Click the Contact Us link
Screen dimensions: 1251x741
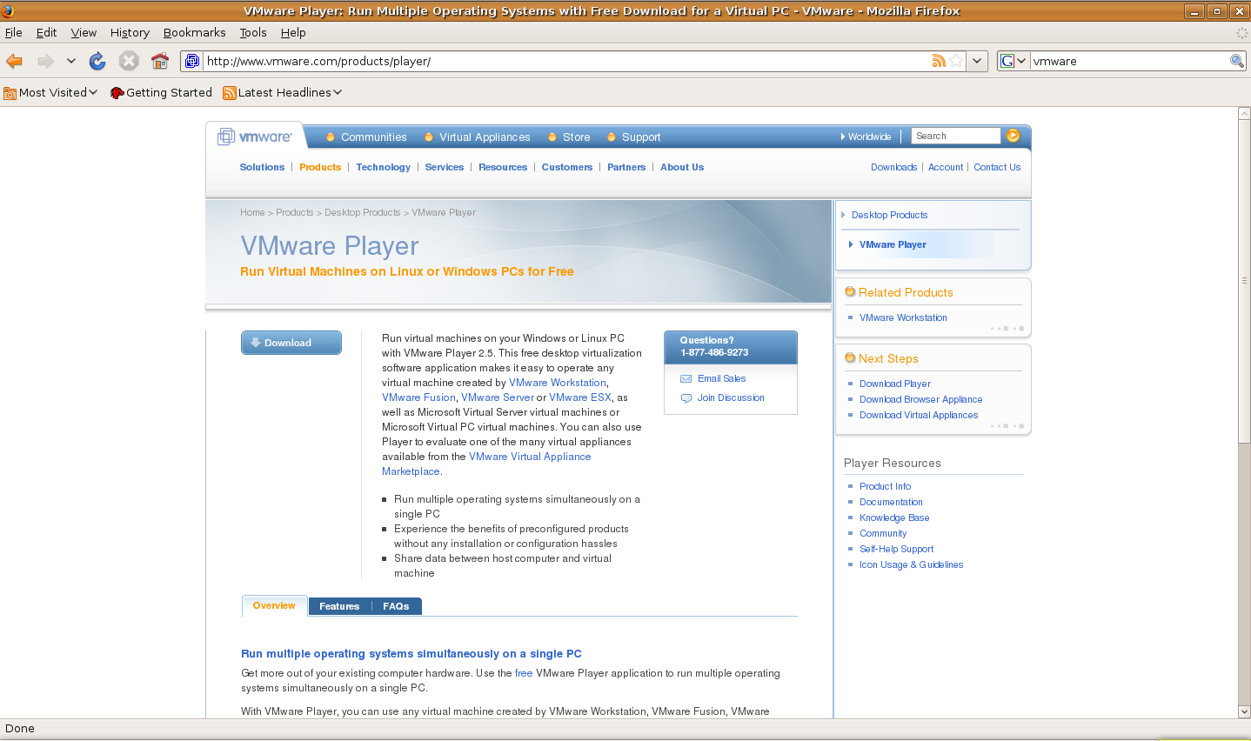997,167
